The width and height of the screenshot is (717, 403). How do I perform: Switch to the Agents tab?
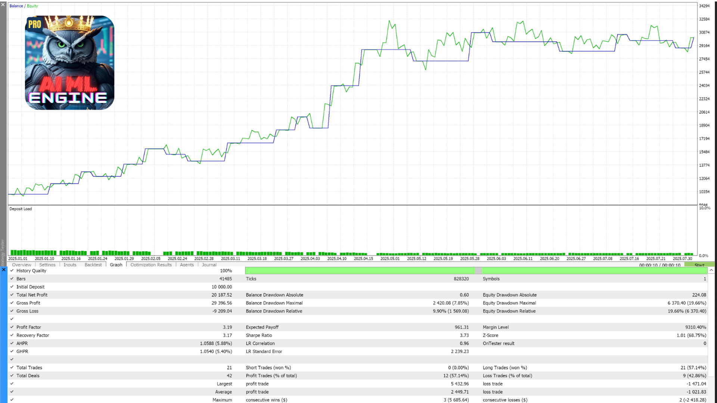pos(187,265)
